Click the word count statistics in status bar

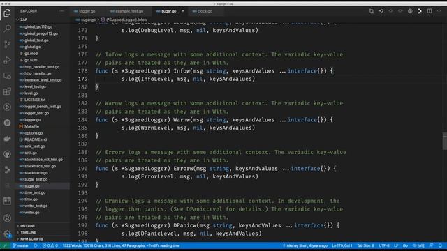(121, 245)
